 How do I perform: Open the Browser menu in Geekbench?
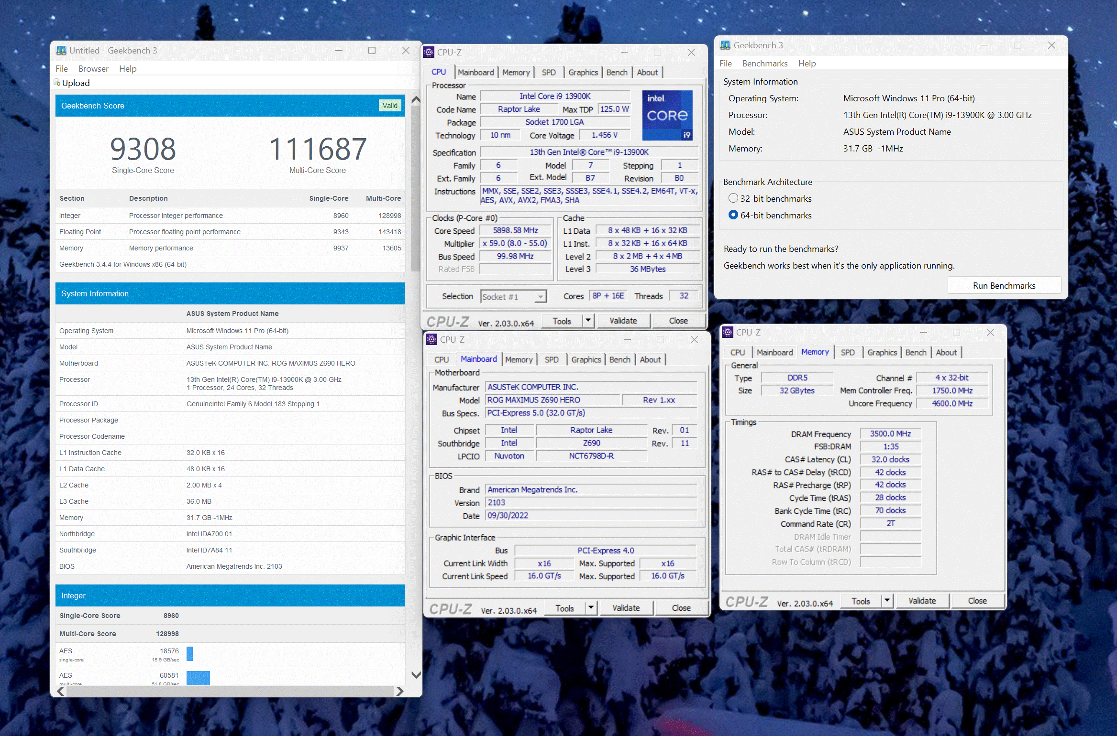93,69
